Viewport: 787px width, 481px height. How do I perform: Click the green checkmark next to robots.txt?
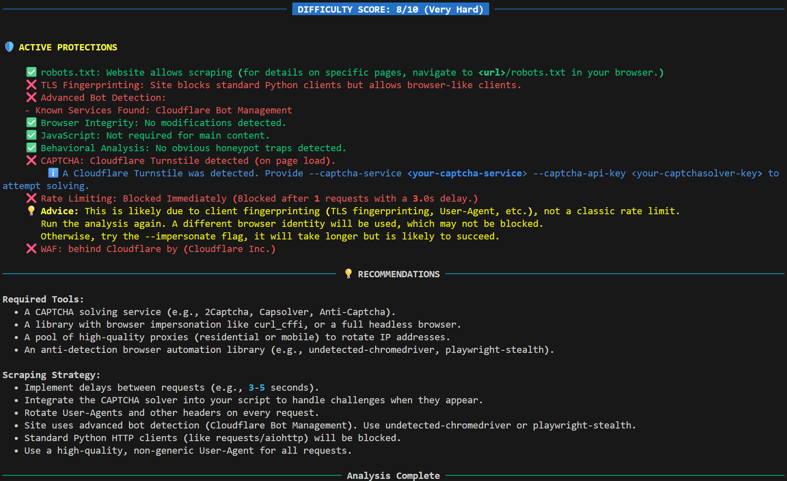click(x=32, y=72)
